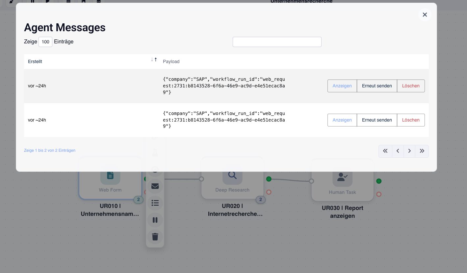Delete the second message with Löschen
467x273 pixels.
coord(411,120)
